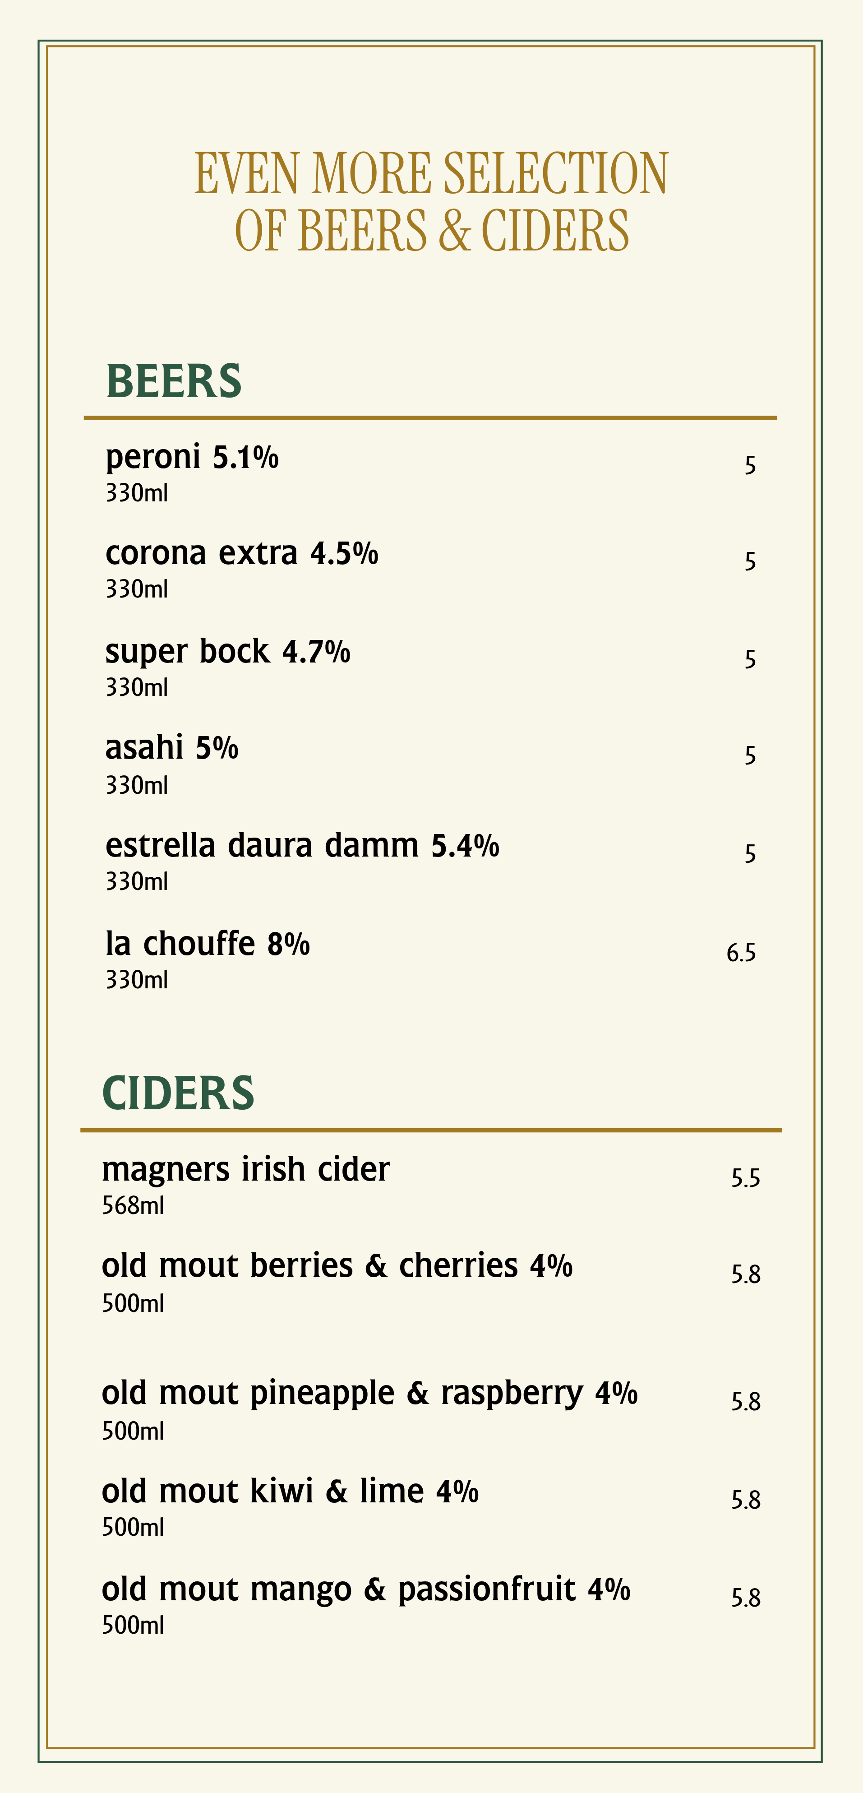Choose corona extra 4.5% beer
Image resolution: width=863 pixels, height=1793 pixels.
pyautogui.click(x=241, y=553)
